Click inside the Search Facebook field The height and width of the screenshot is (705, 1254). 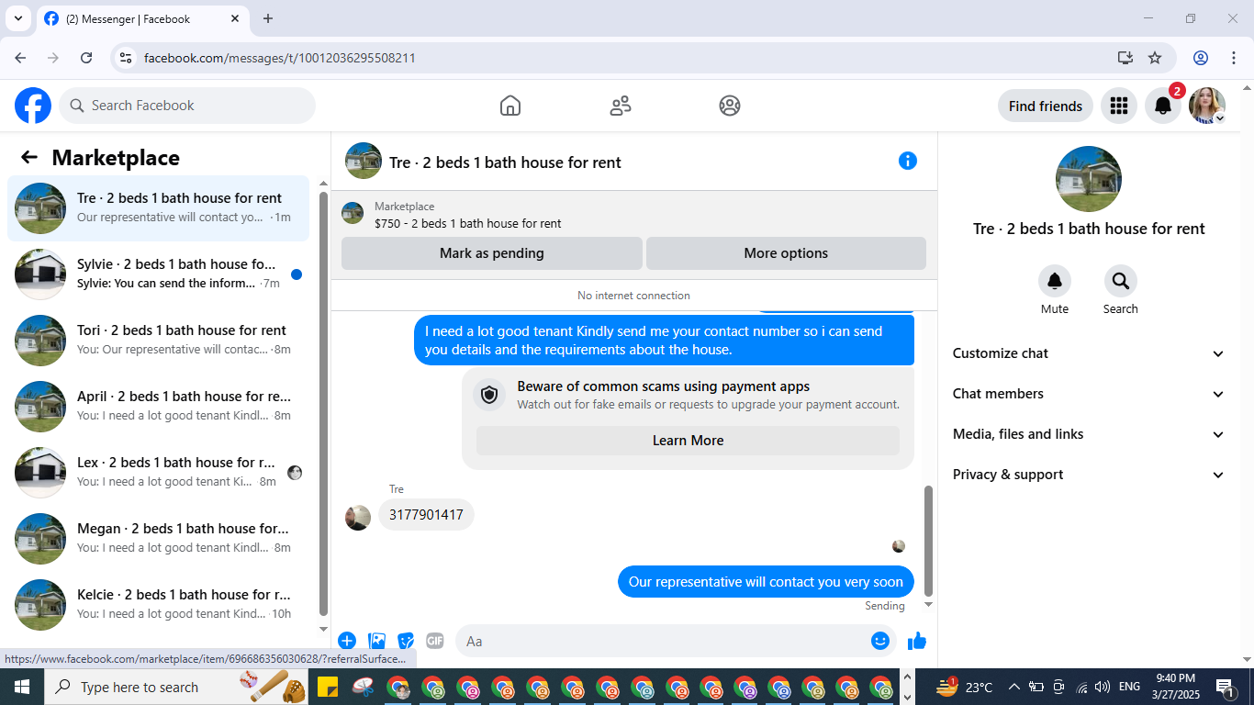tap(187, 106)
